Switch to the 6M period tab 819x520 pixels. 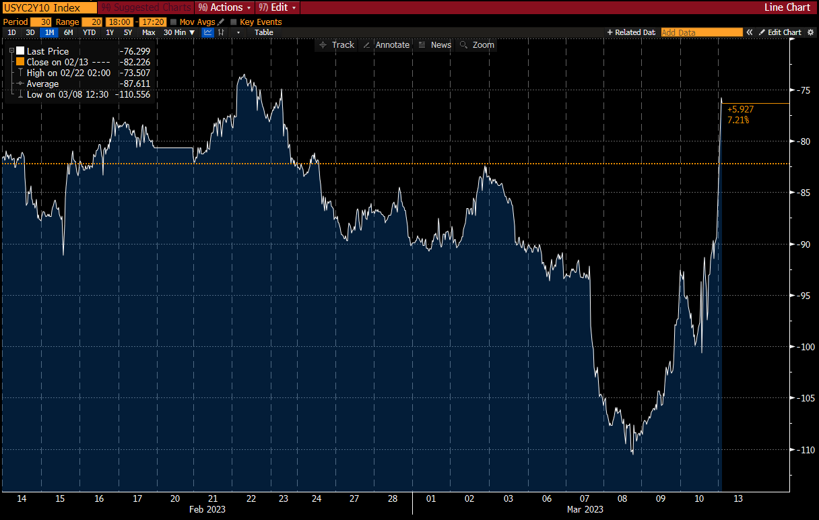[x=69, y=32]
